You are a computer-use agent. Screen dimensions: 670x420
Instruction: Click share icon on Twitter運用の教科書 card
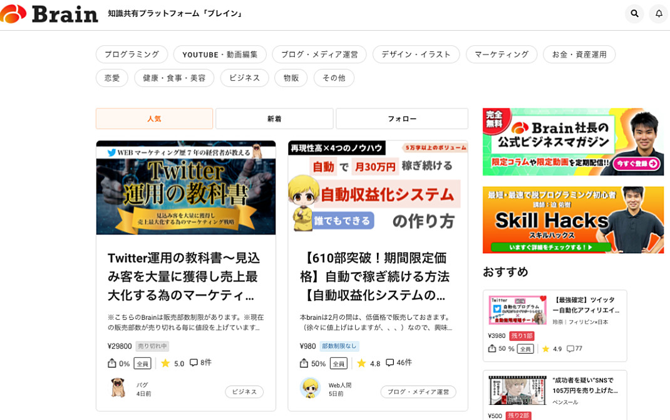tap(112, 363)
